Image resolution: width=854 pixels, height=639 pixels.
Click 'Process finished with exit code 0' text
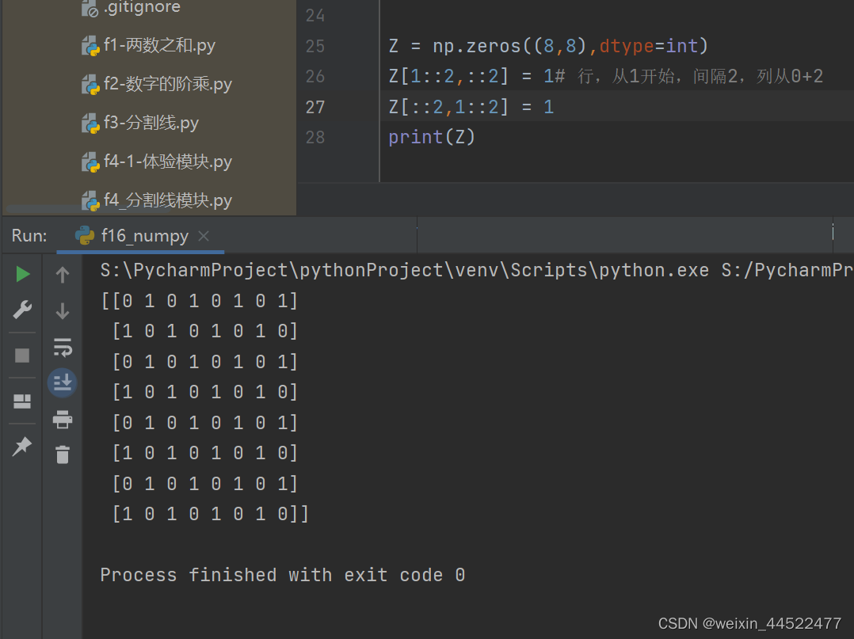click(282, 575)
